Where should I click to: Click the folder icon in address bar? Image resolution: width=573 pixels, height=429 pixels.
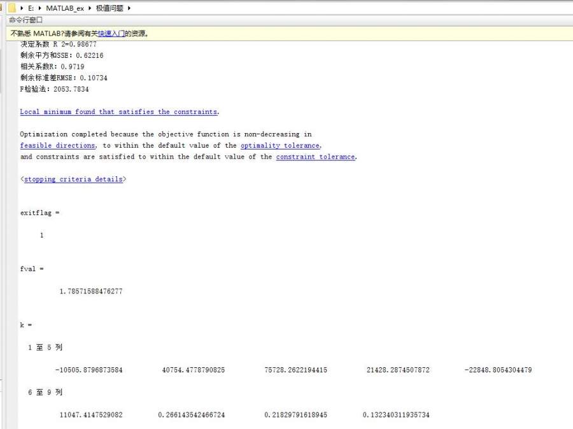pyautogui.click(x=12, y=8)
